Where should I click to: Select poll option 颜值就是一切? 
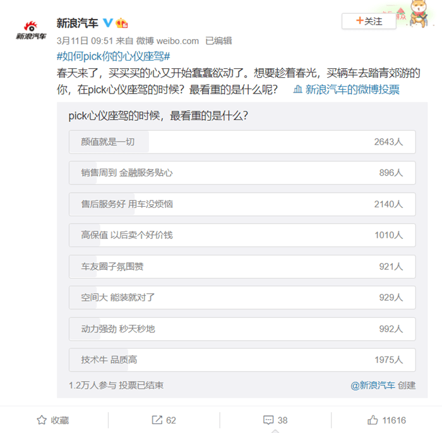pos(242,142)
